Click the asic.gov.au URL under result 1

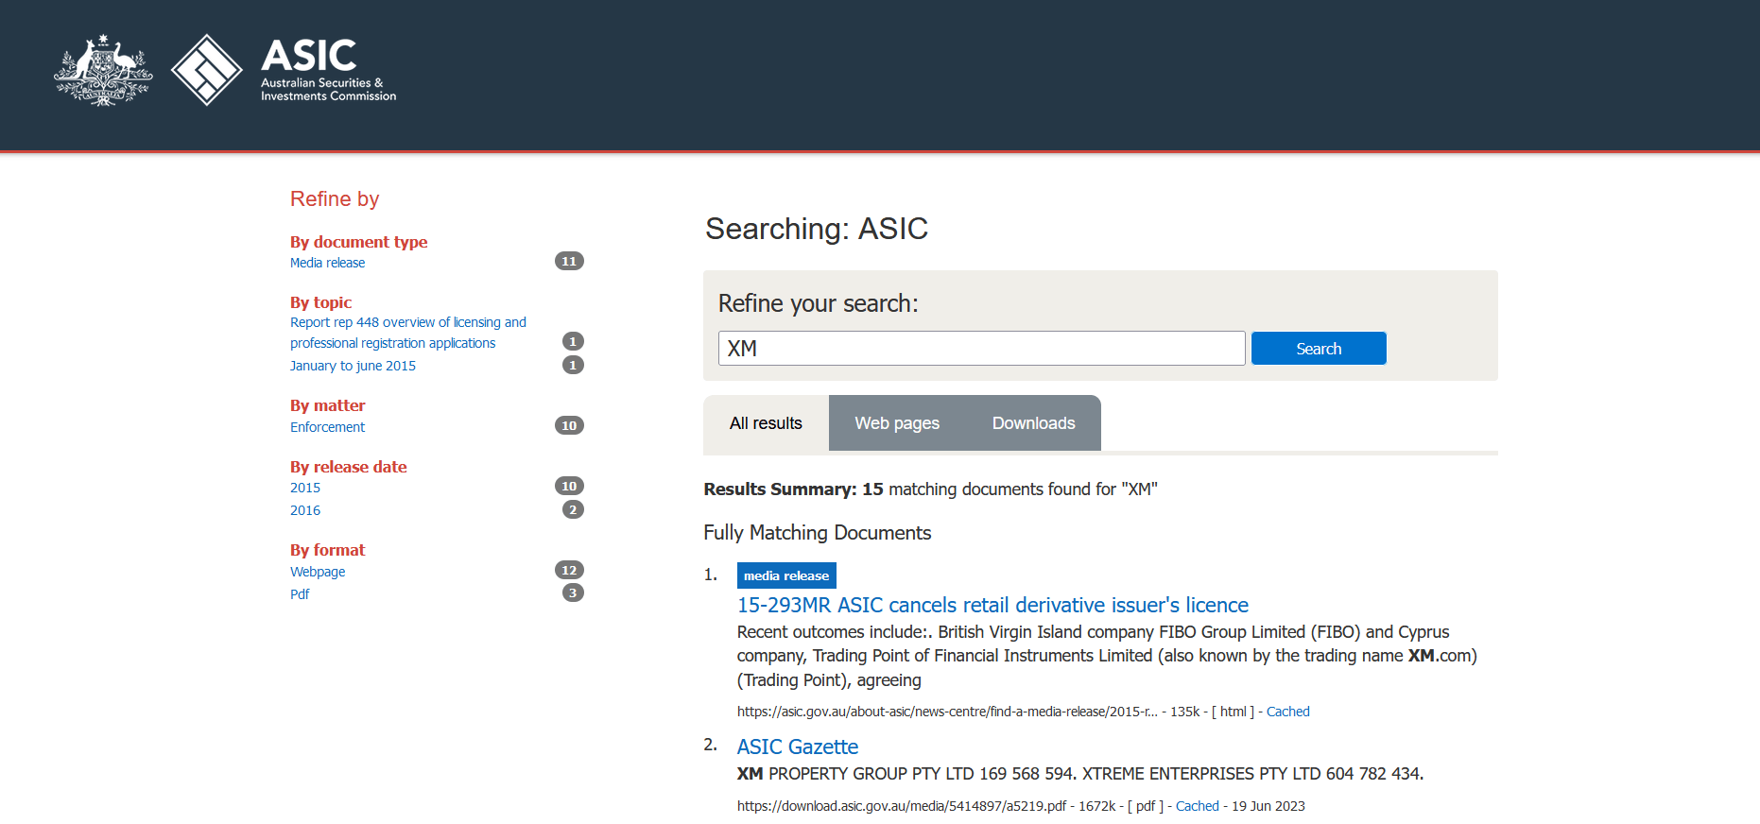click(947, 712)
